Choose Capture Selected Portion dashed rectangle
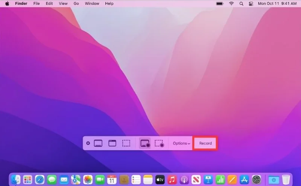The image size is (301, 186). coord(126,143)
